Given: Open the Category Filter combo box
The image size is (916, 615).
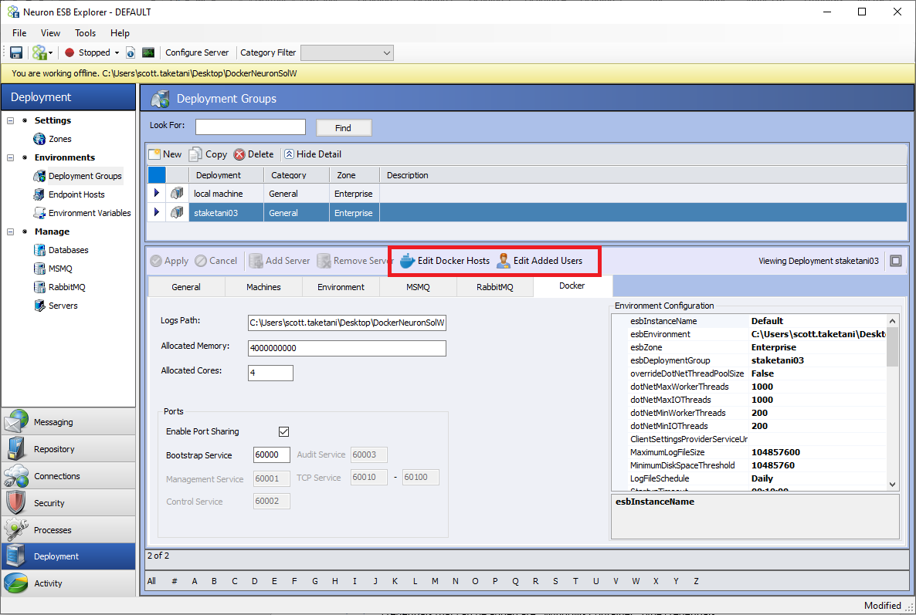Looking at the screenshot, I should coord(347,52).
